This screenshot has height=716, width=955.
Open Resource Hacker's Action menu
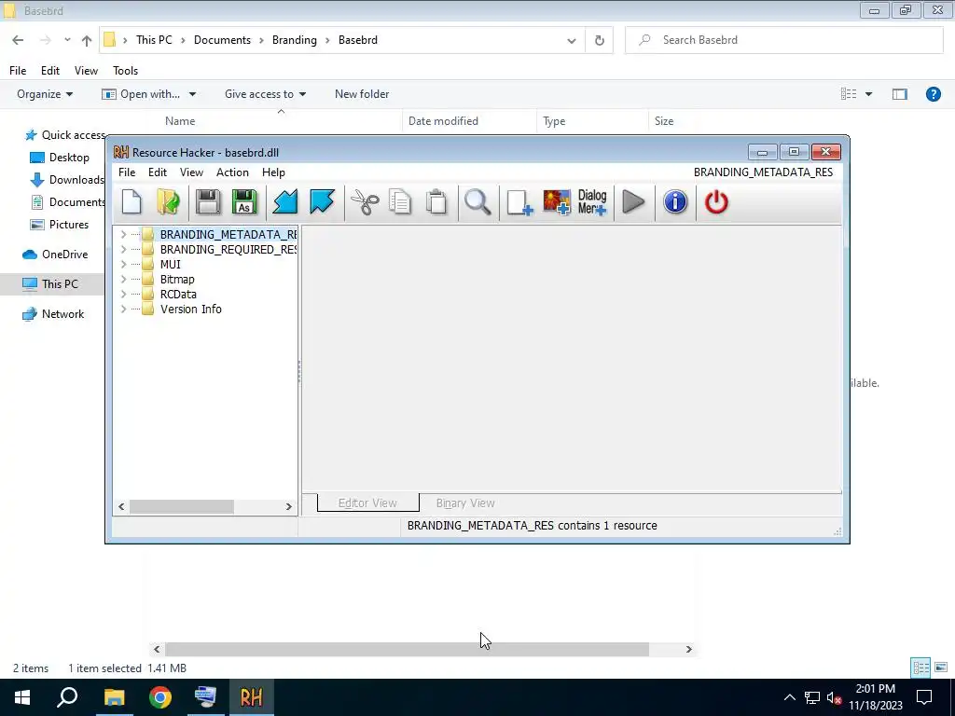tap(232, 172)
